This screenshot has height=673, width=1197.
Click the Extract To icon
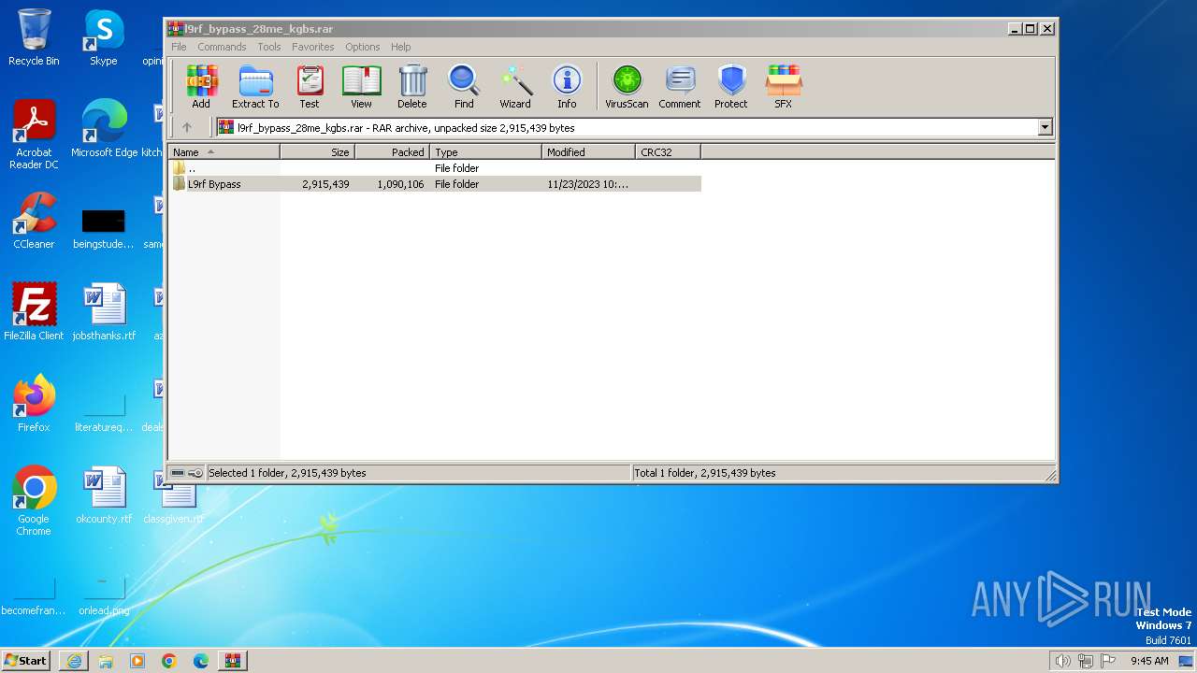pos(255,87)
